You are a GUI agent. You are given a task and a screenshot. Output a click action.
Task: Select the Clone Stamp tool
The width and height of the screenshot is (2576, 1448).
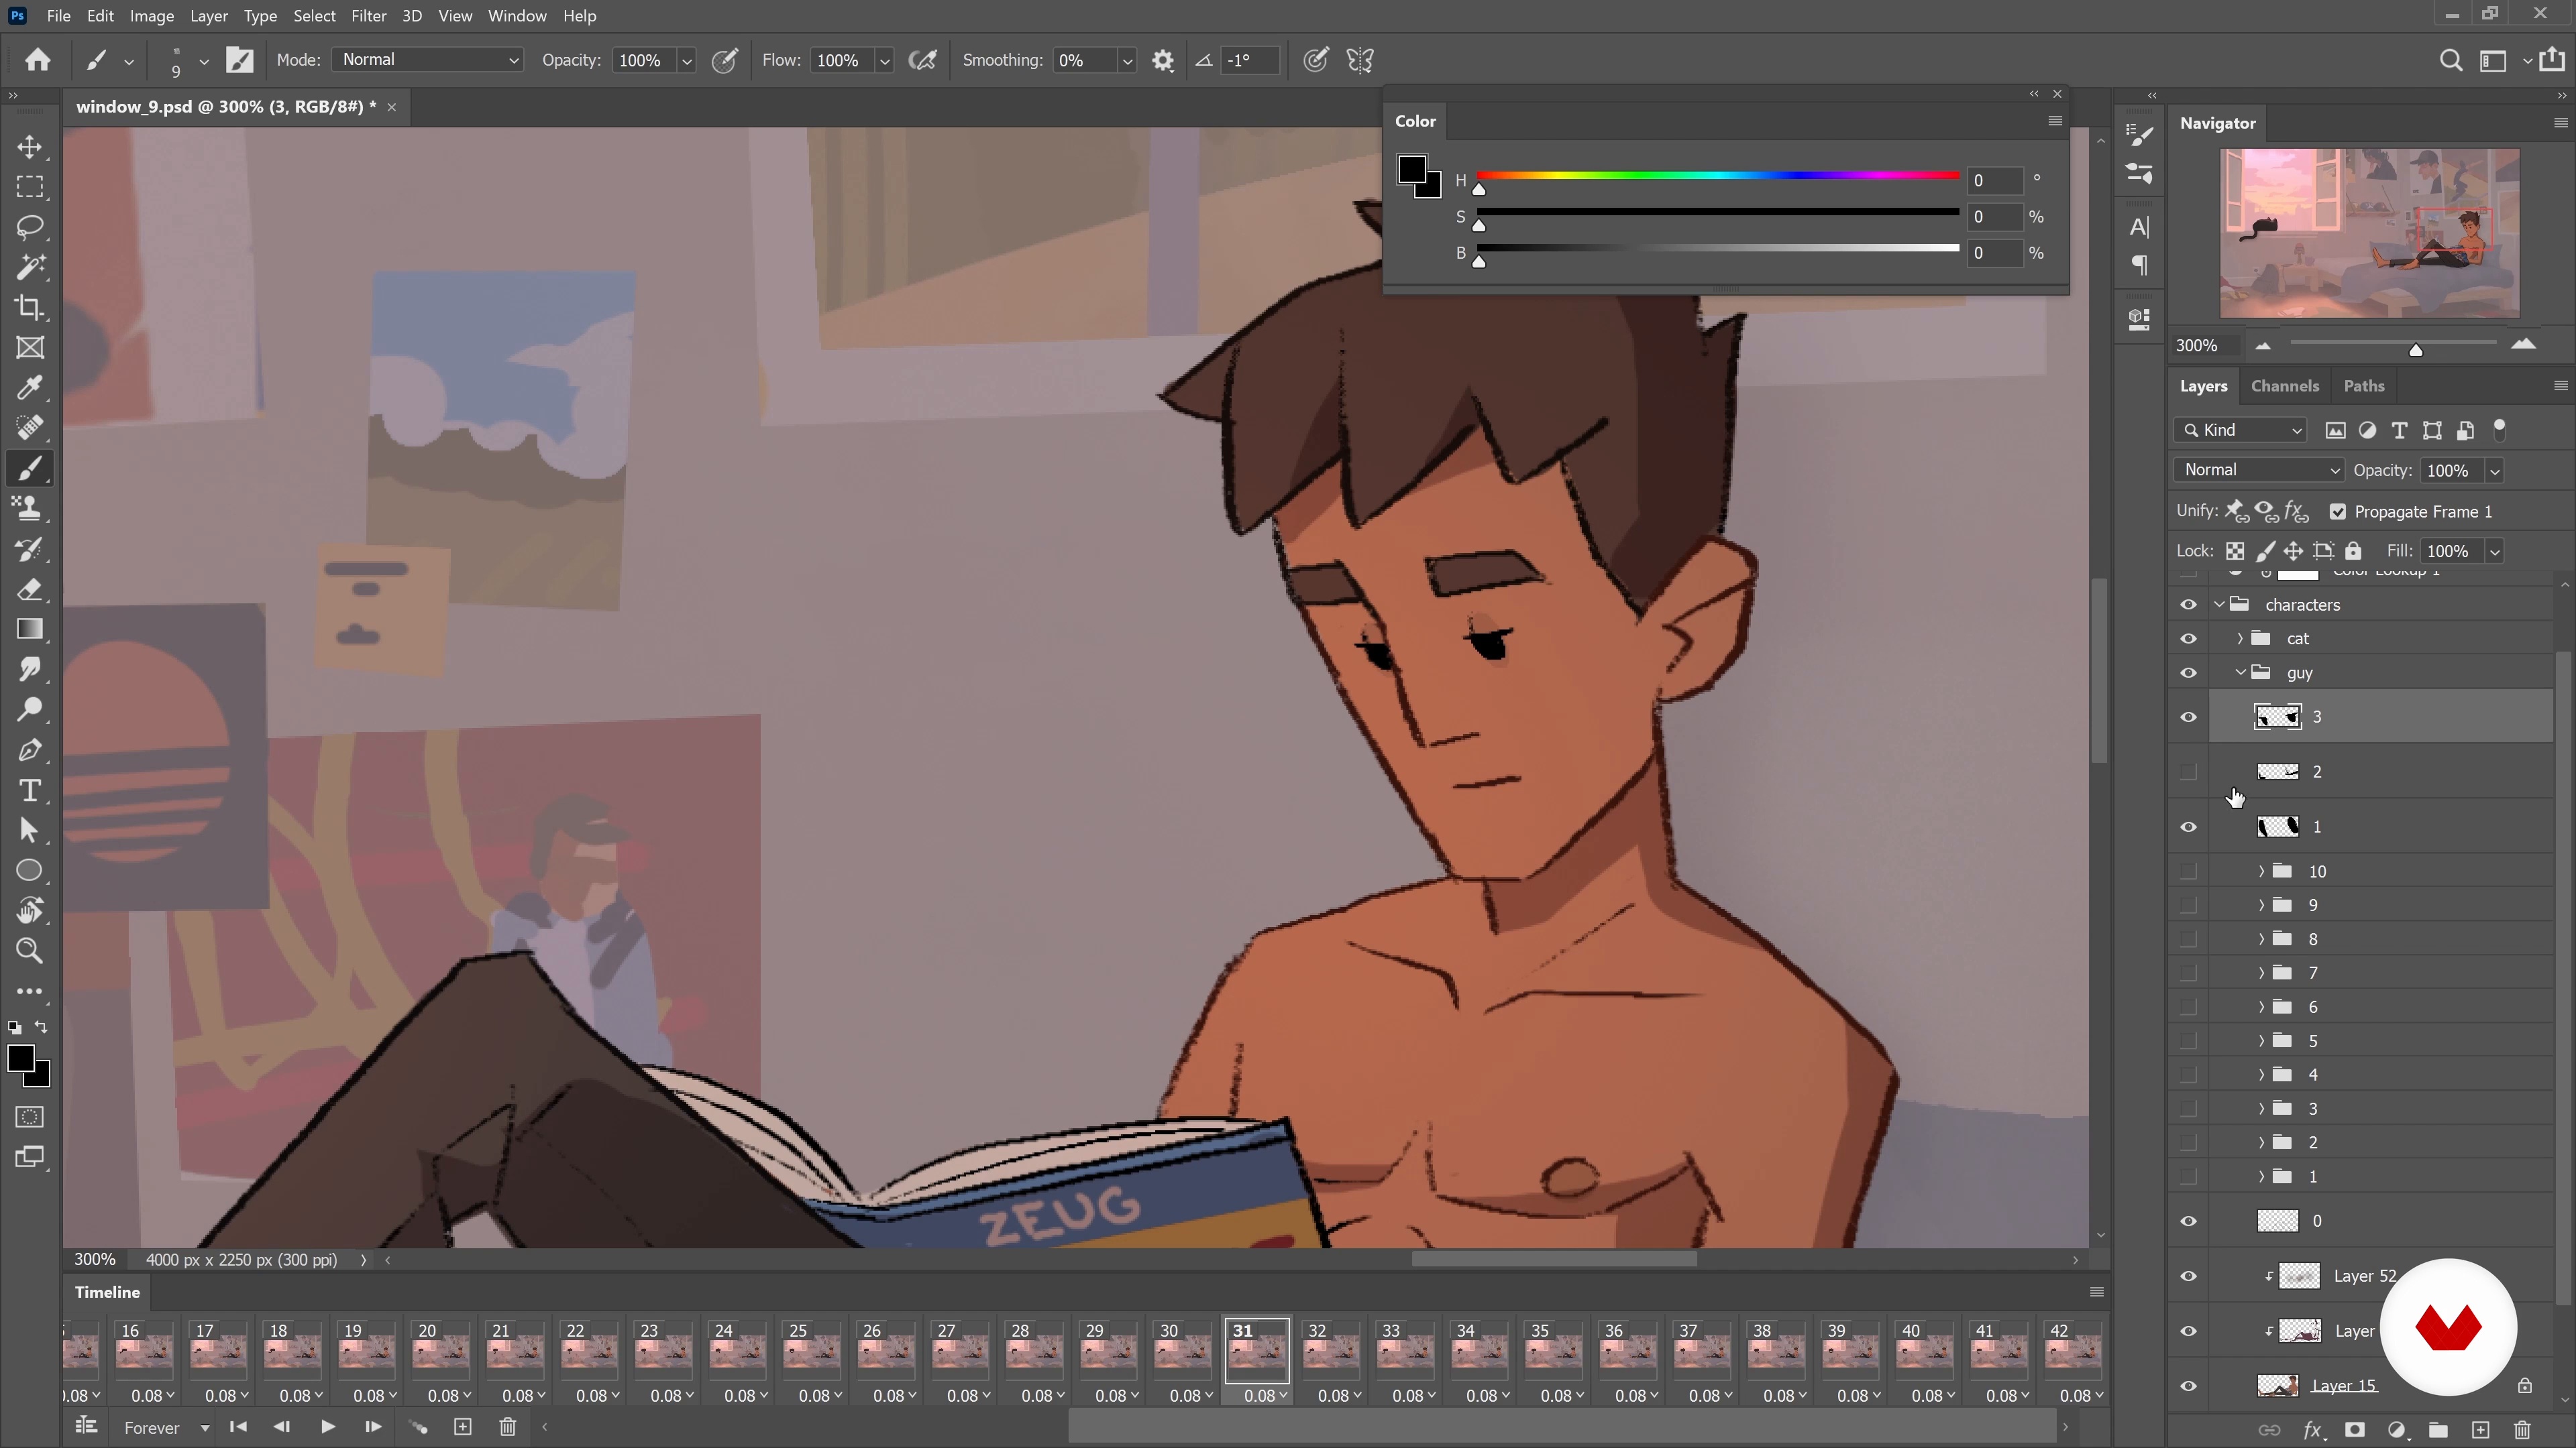[30, 509]
